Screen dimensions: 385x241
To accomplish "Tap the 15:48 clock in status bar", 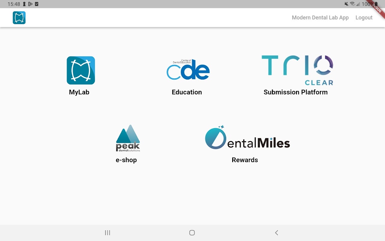I will pos(14,4).
